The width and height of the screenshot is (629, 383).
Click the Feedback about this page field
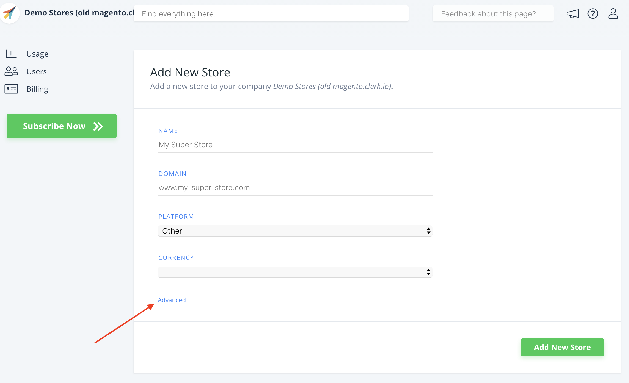coord(493,14)
